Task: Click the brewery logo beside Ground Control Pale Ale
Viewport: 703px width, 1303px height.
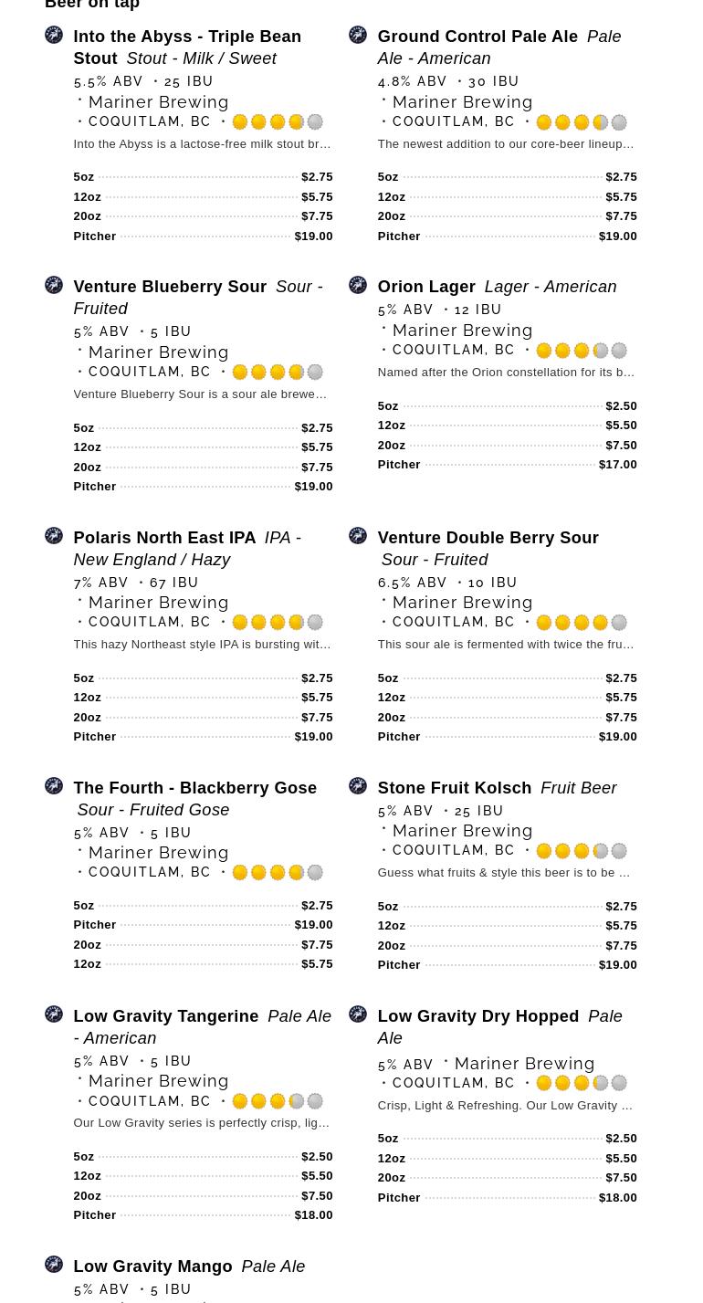Action: [358, 35]
